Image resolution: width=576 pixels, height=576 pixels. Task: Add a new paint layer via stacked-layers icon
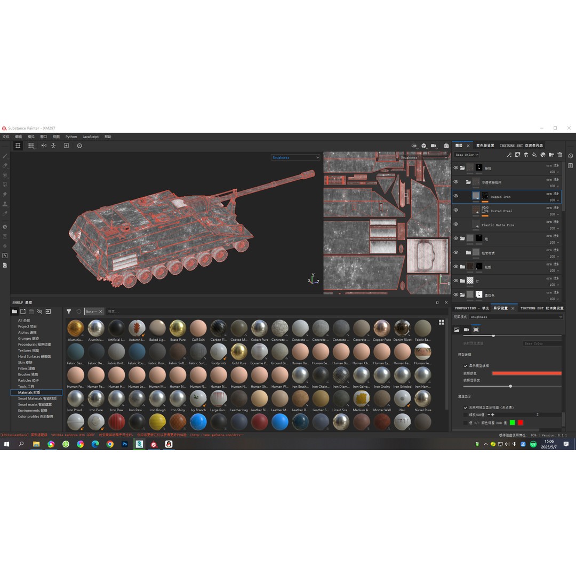pos(526,155)
